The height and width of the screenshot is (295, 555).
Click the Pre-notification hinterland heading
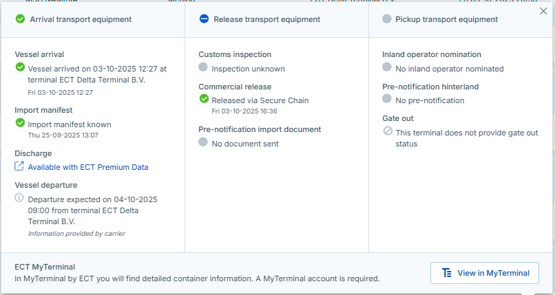[430, 87]
